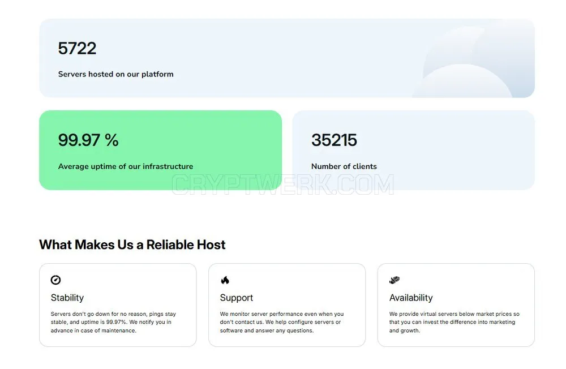Click the Stability gauge icon
Screen dimensions: 566x369
(55, 280)
